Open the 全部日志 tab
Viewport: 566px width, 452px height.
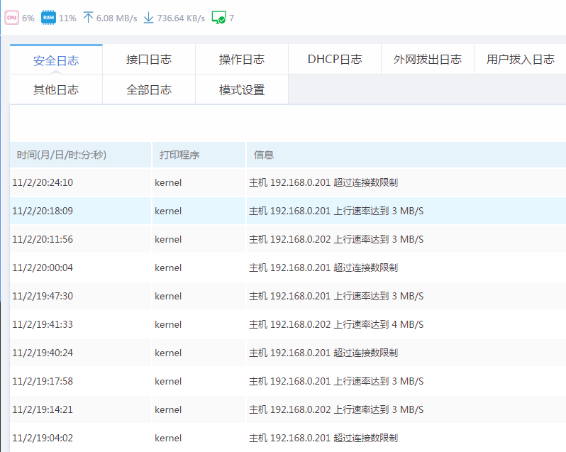[149, 89]
